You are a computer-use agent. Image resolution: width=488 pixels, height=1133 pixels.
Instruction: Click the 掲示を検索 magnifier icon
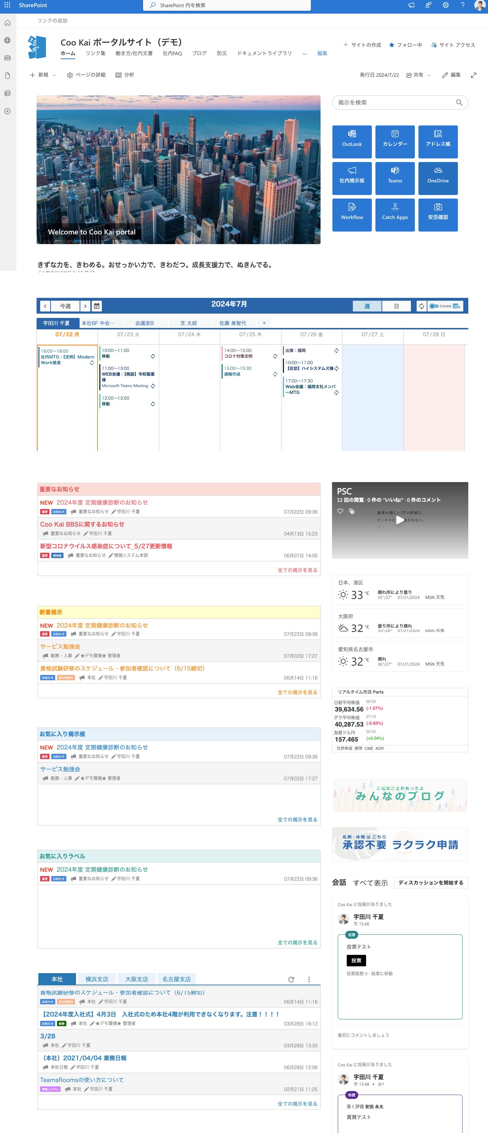coord(459,103)
